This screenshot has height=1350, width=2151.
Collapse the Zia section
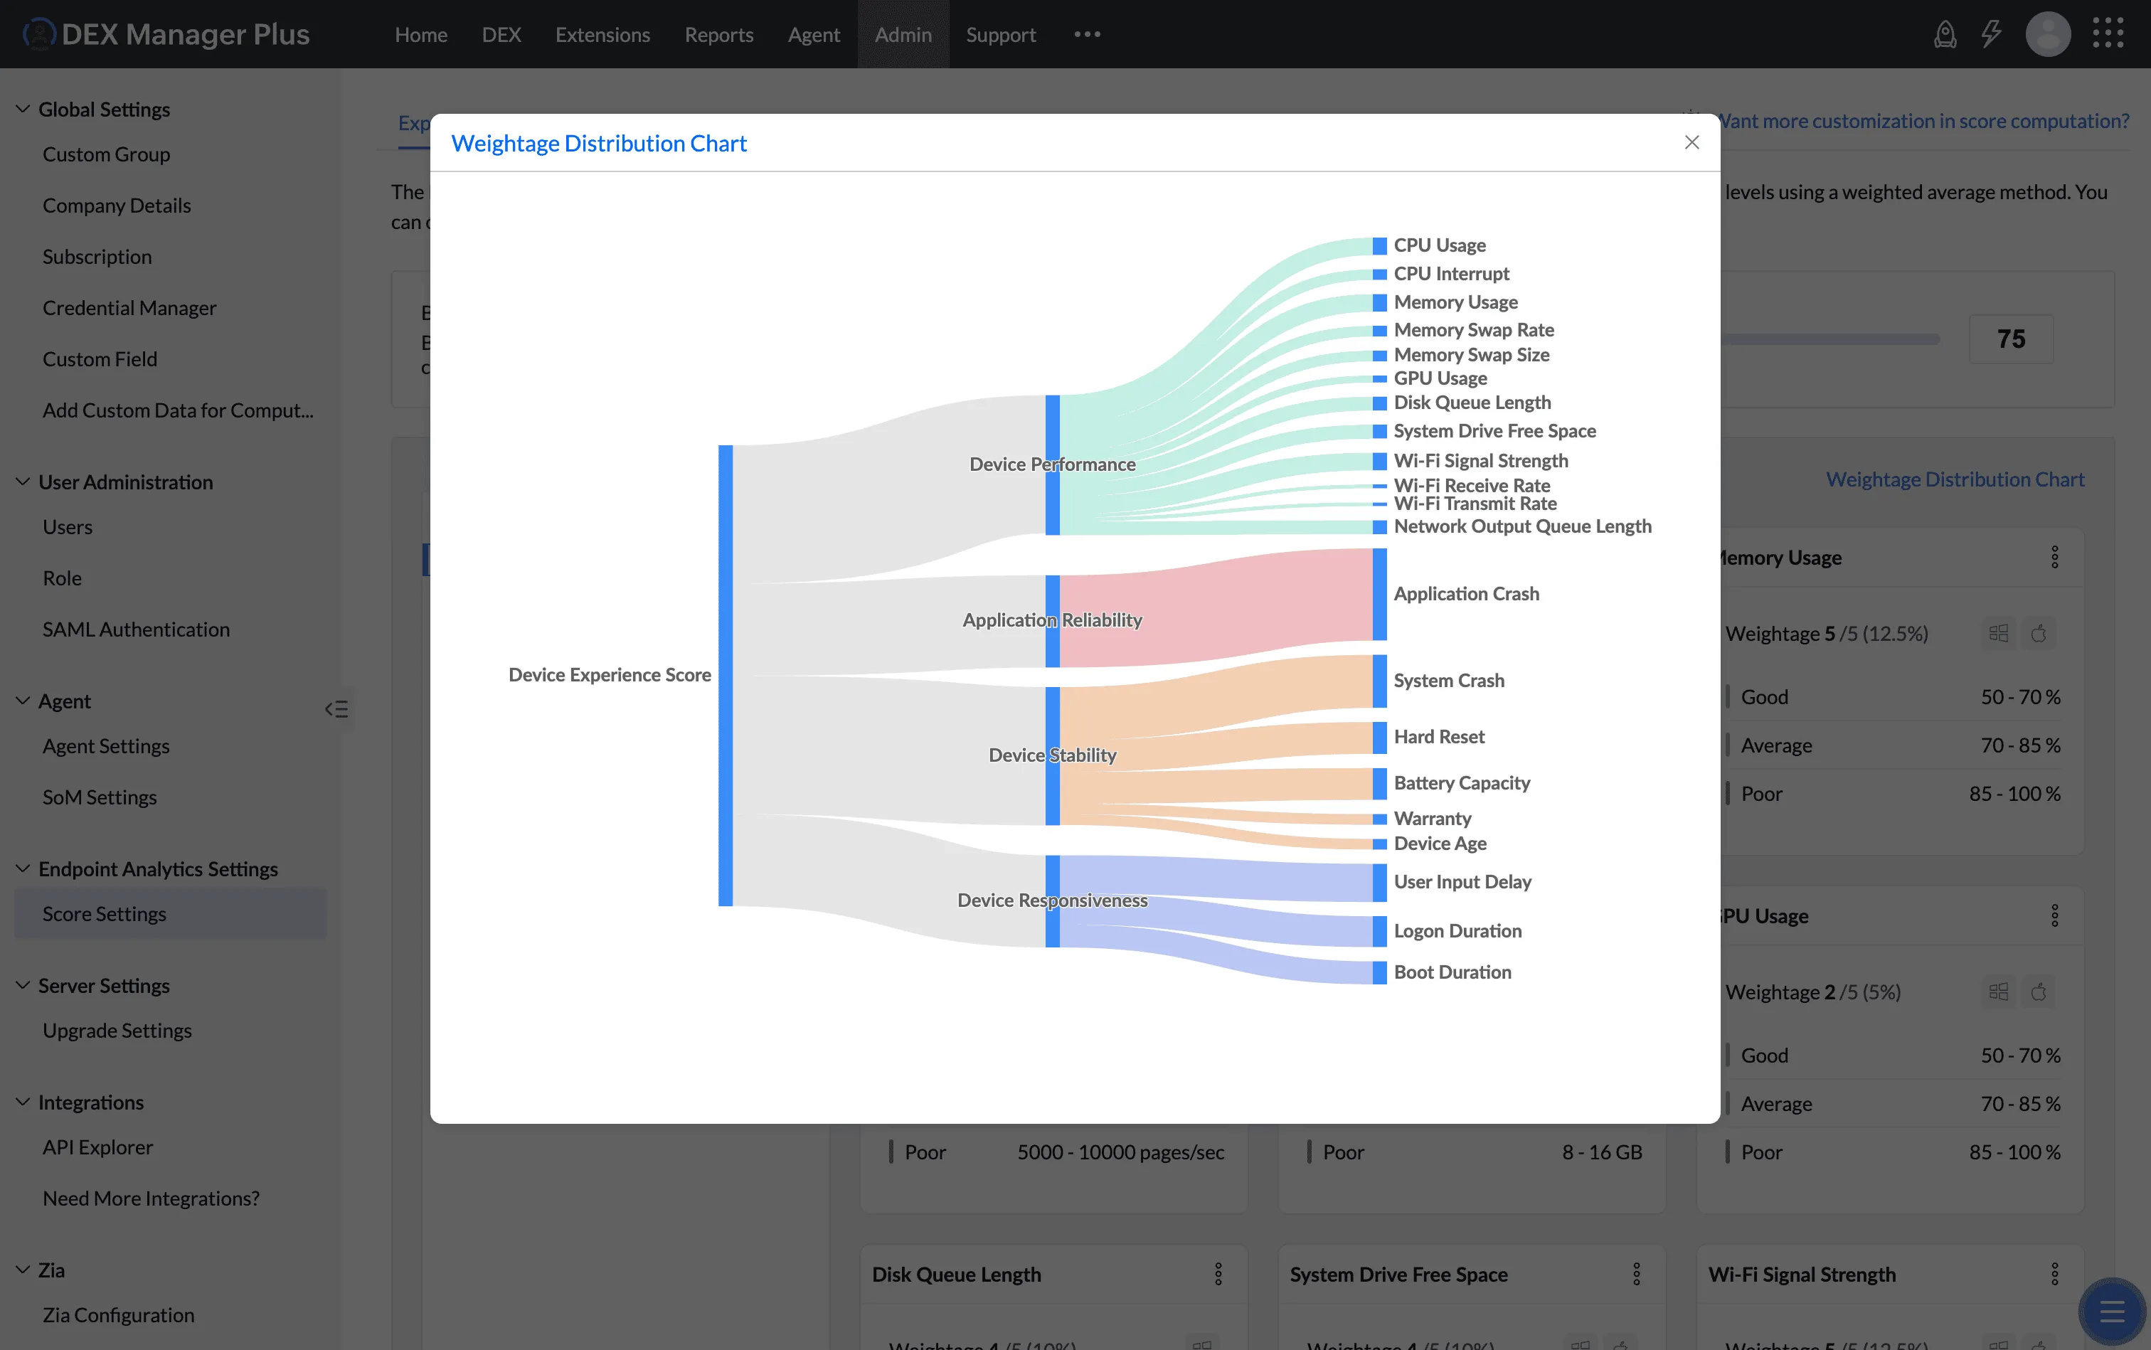click(23, 1270)
